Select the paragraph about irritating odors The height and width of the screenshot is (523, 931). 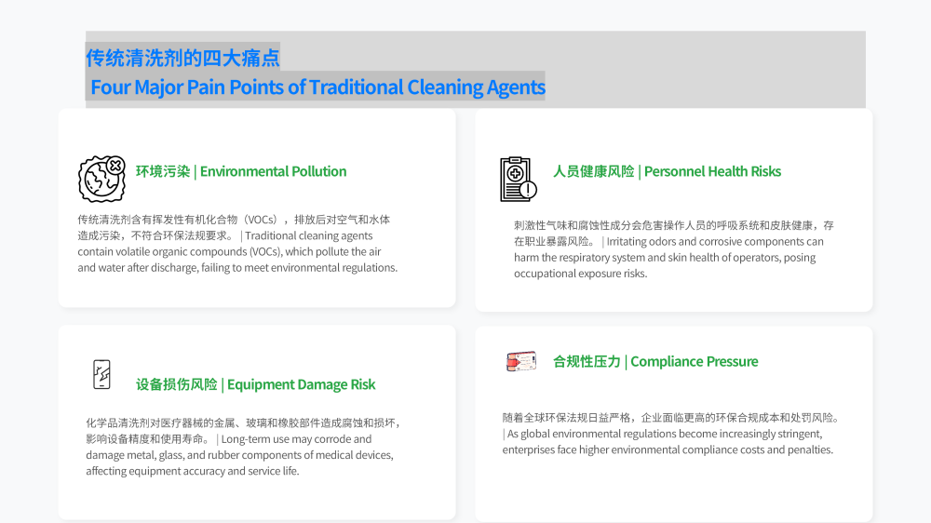coord(673,248)
